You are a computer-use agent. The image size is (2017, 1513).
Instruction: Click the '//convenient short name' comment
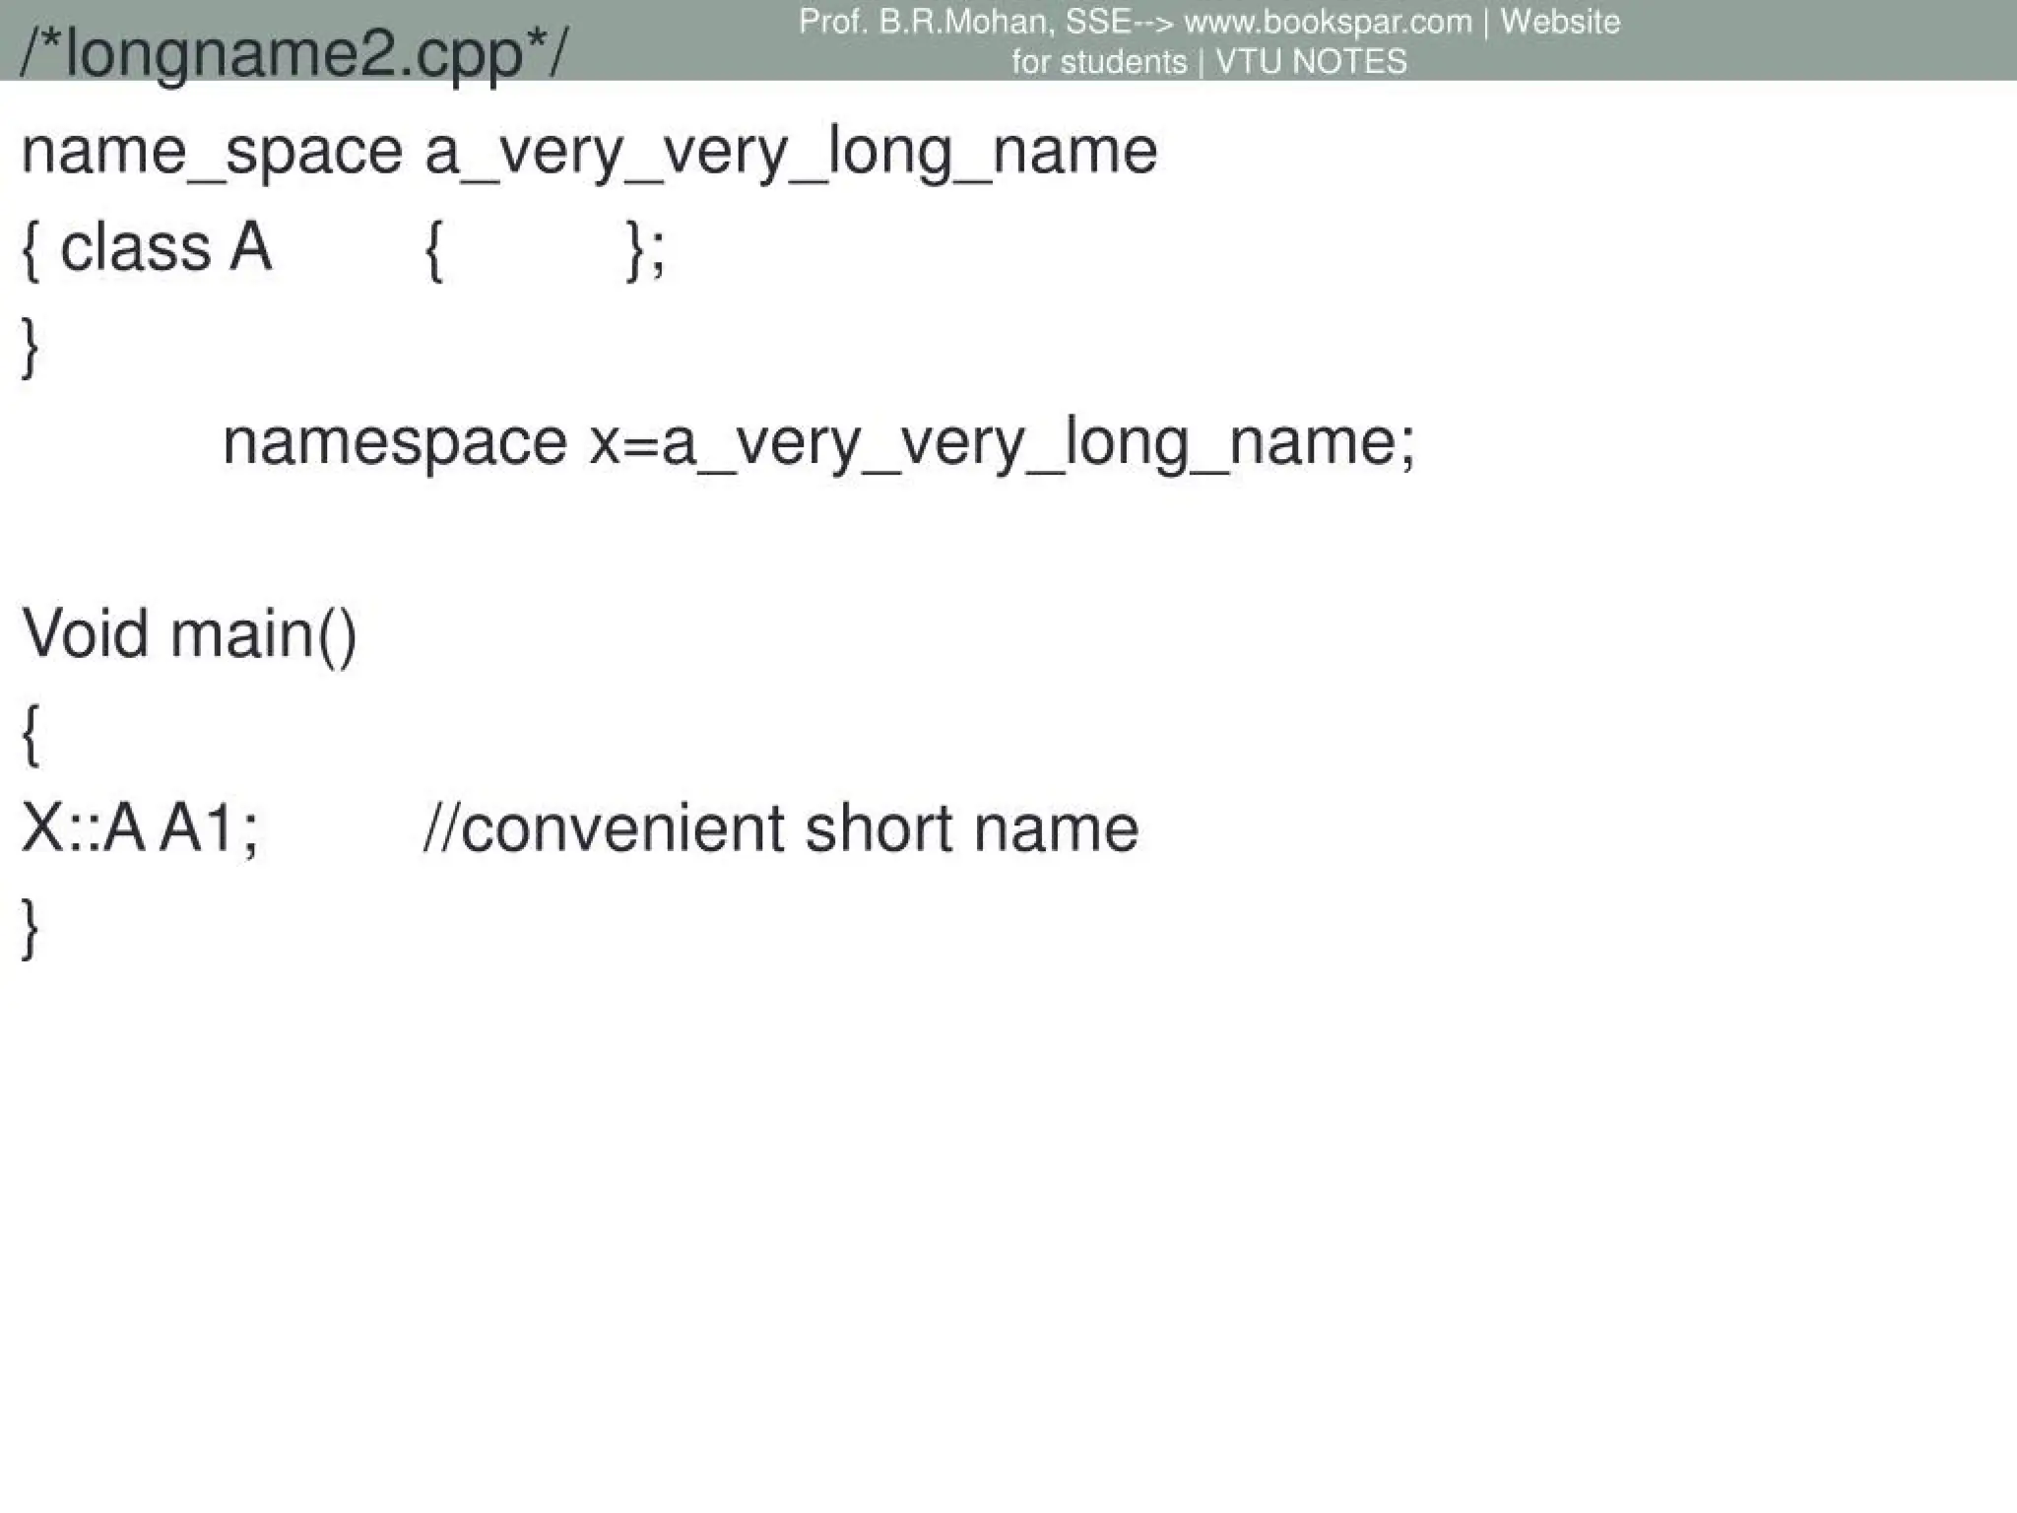[x=781, y=827]
